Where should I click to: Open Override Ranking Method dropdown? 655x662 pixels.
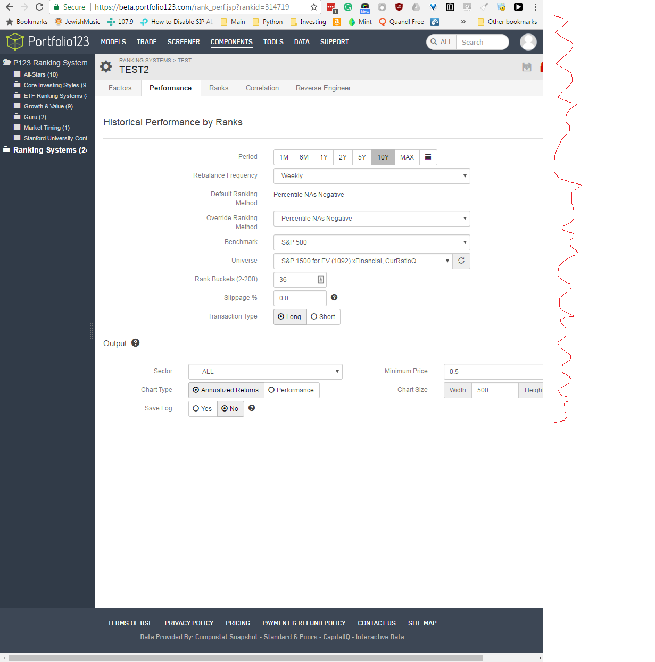[372, 219]
